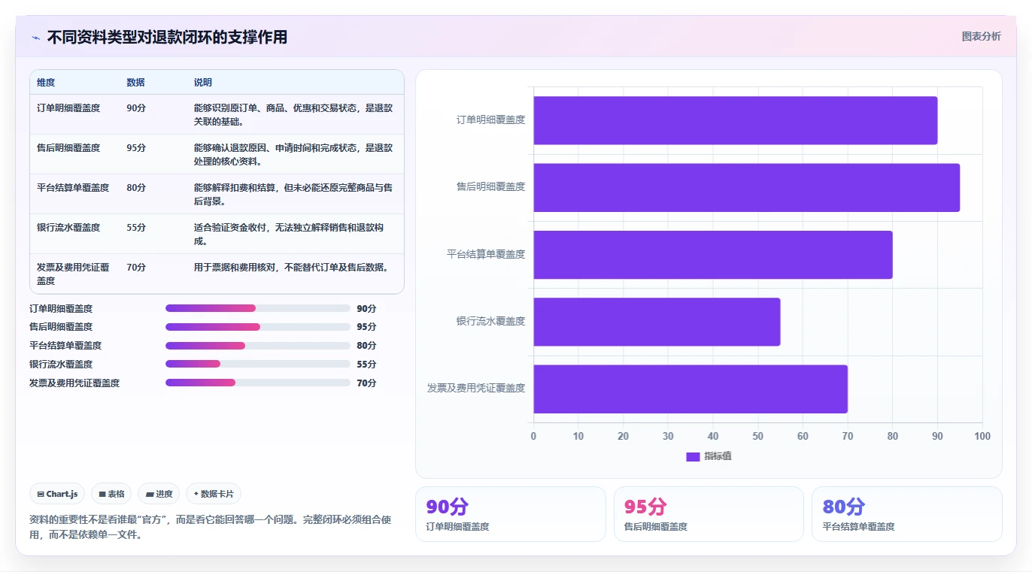This screenshot has height=572, width=1032.
Task: Toggle the 指标值 legend swatch in the chart
Action: pos(693,457)
